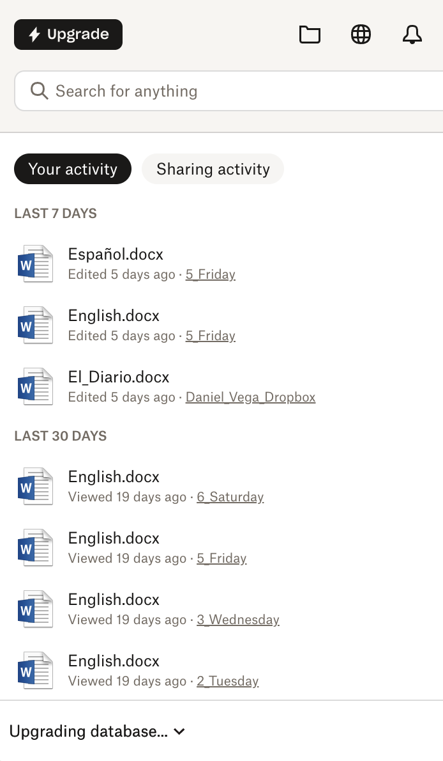The width and height of the screenshot is (443, 761).
Task: Click Word icon of English.docx in 3_Wednesday
Action: 35,609
